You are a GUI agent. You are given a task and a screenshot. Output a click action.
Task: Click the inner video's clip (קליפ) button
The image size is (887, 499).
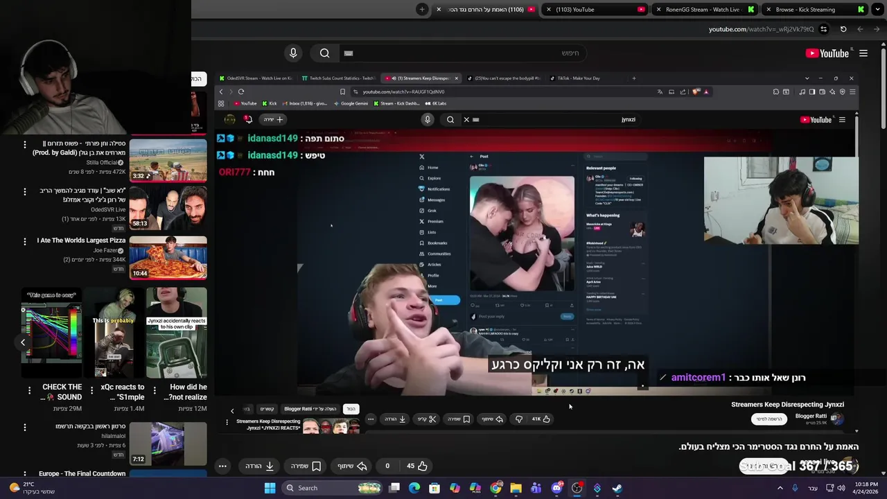click(x=427, y=419)
